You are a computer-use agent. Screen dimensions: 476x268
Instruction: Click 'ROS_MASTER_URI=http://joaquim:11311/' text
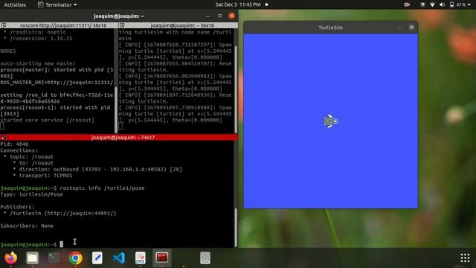pos(57,83)
